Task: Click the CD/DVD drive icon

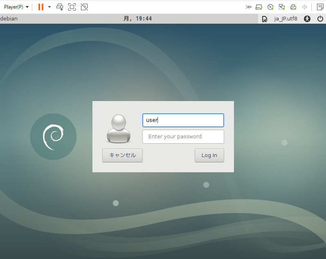Action: pos(270,7)
